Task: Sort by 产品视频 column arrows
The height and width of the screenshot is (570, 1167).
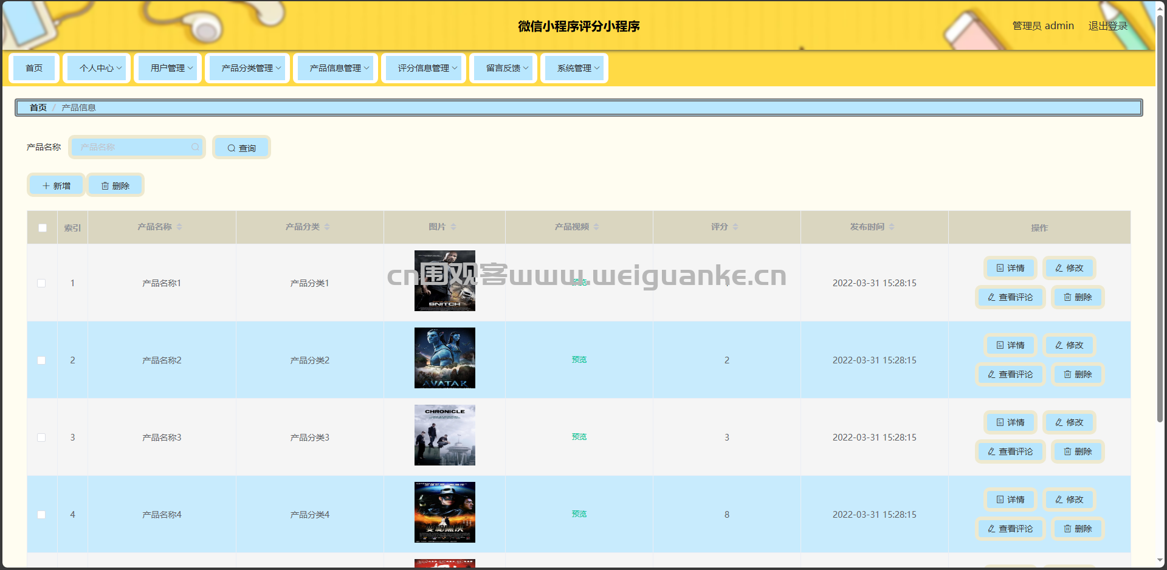Action: 596,227
